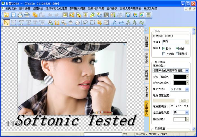
Task: Open the 数码相片调整 menu
Action: (77, 8)
